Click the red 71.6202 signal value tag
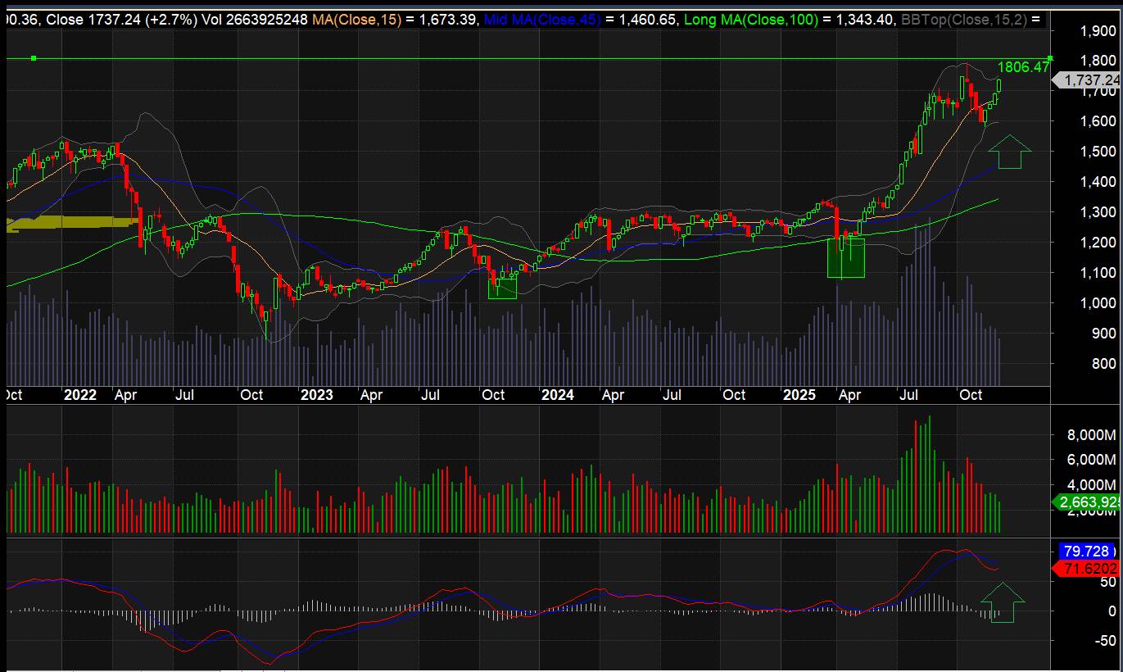1123x672 pixels. coord(1087,568)
